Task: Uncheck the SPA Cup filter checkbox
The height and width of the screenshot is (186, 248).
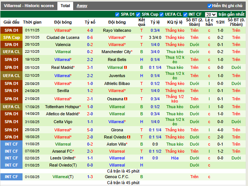Action: coord(138,15)
